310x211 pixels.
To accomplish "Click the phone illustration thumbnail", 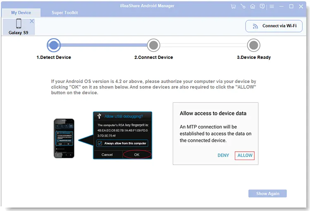I will 64,138.
